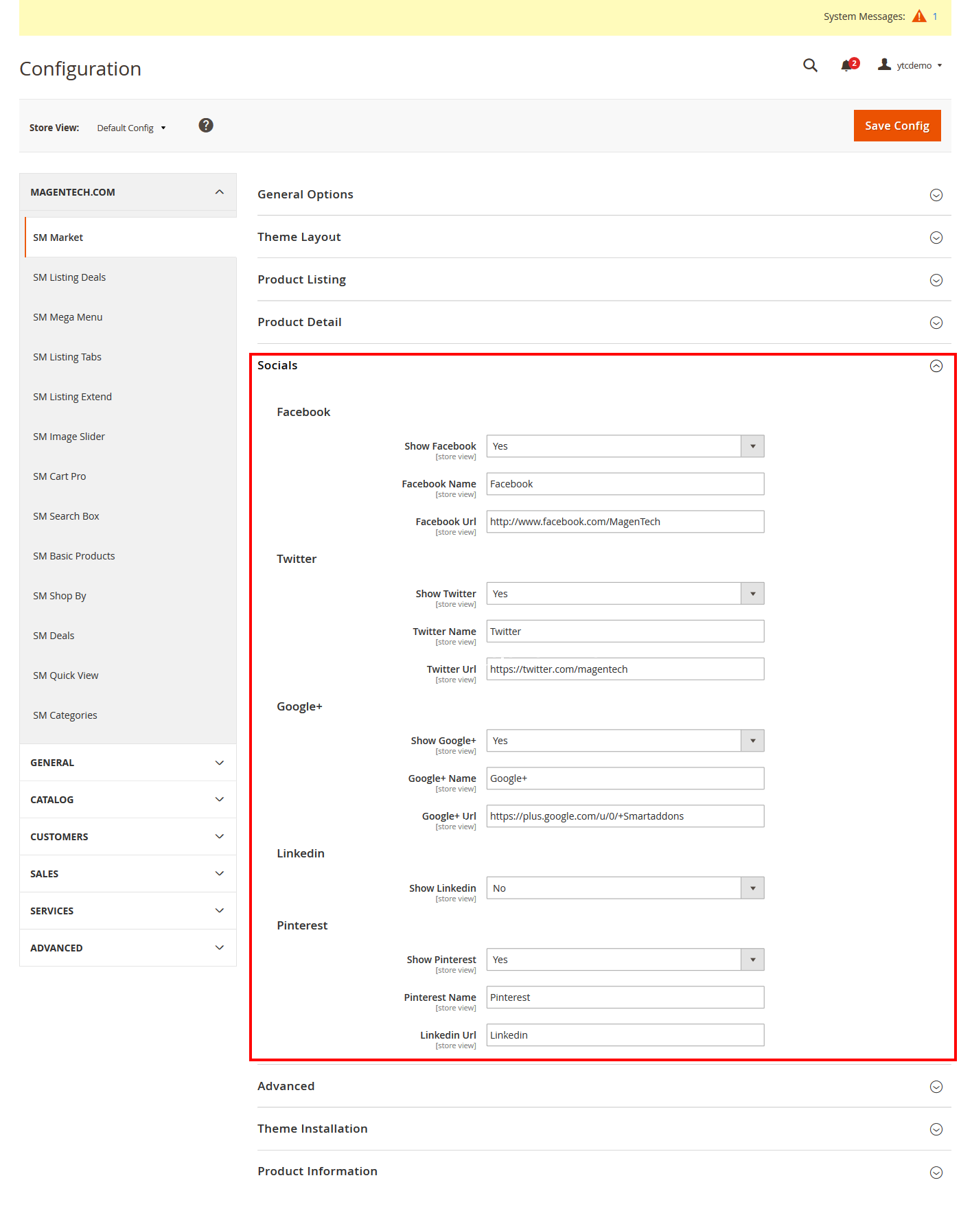Click the system messages warning icon
972x1213 pixels.
tap(919, 16)
